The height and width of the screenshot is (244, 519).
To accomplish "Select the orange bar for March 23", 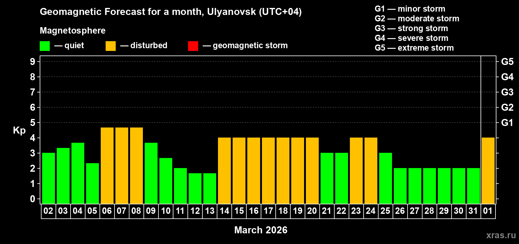I will coord(356,171).
